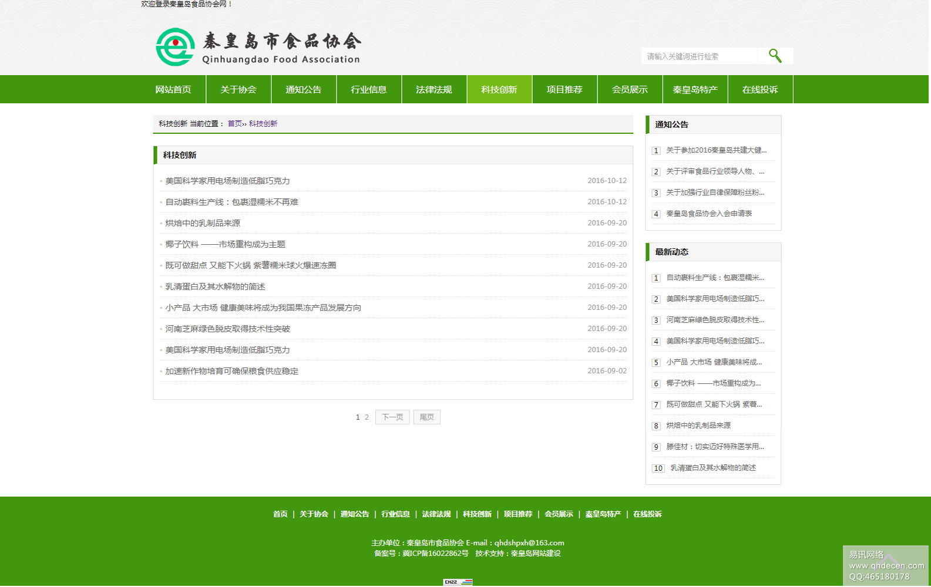This screenshot has width=931, height=587.
Task: Open notice 关于参加2016秦皇岛共建大健...
Action: tap(716, 150)
